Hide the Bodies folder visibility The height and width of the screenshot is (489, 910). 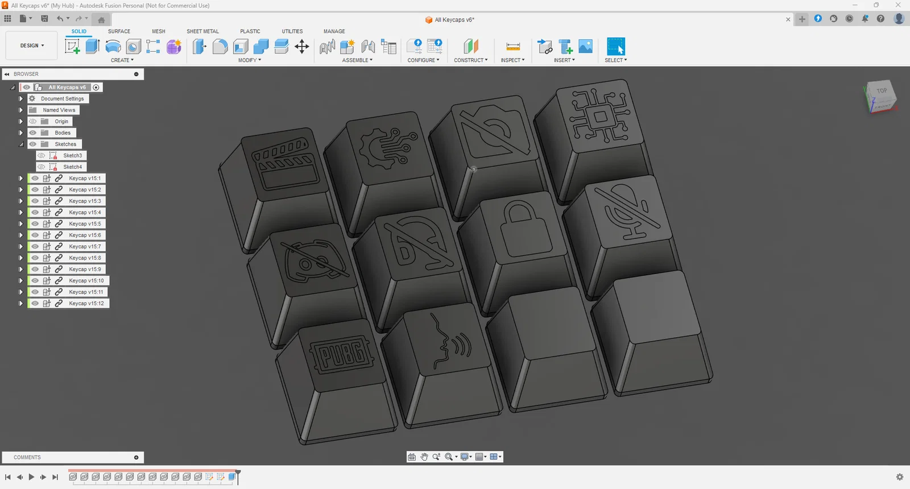coord(33,132)
